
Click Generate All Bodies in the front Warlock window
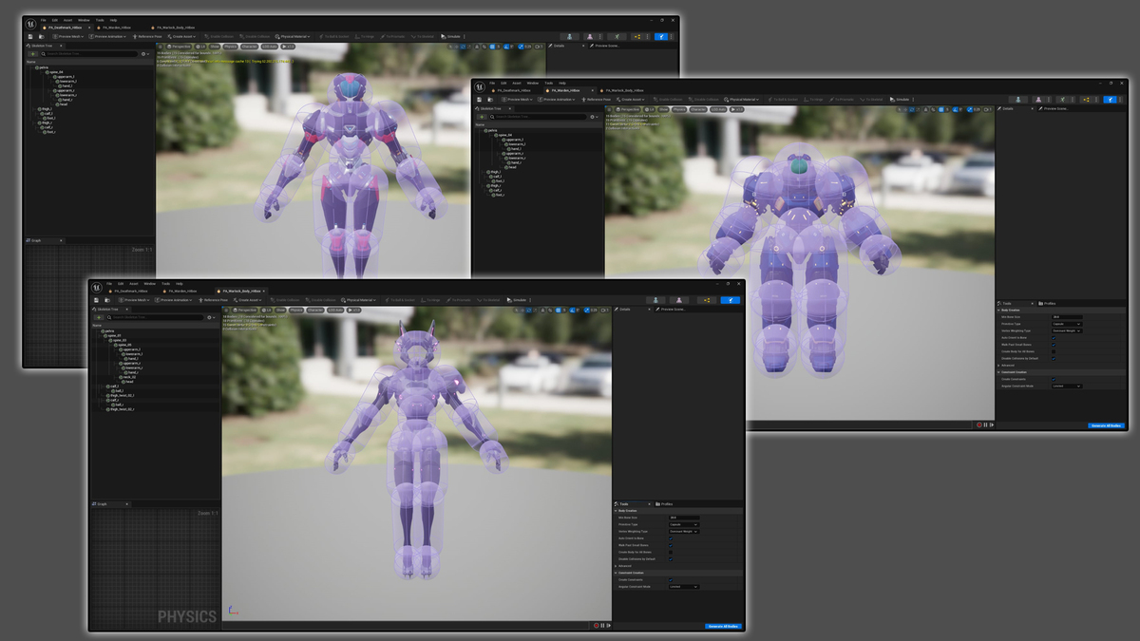(724, 626)
